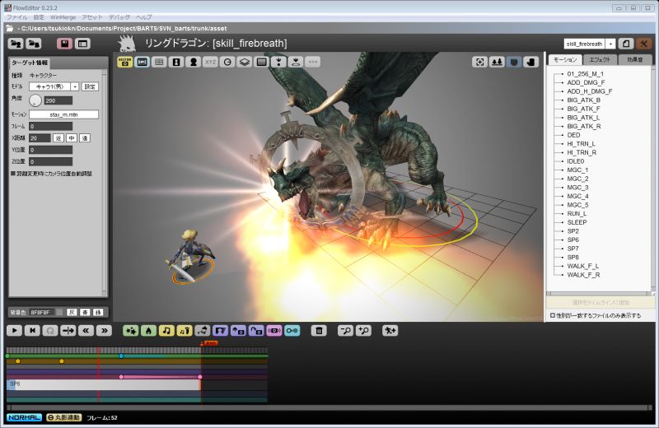Click the second folder icon in the top-left toolbar
The height and width of the screenshot is (428, 659).
click(x=34, y=44)
